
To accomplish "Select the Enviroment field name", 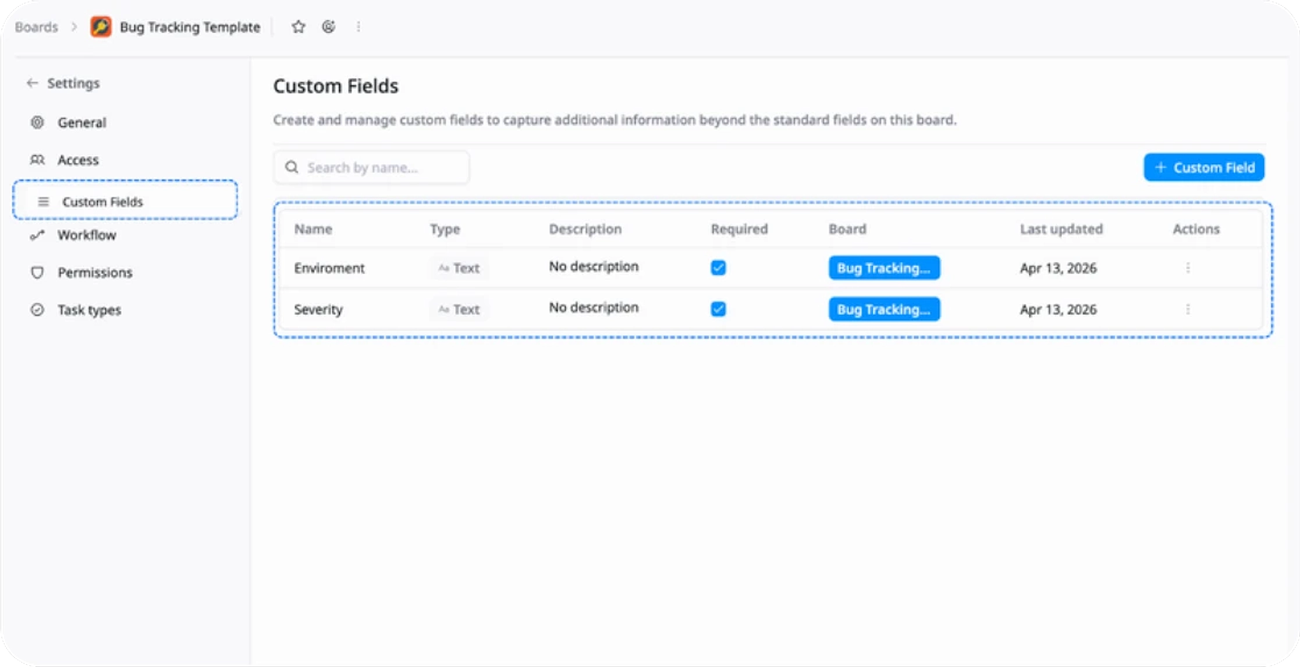I will click(x=329, y=268).
